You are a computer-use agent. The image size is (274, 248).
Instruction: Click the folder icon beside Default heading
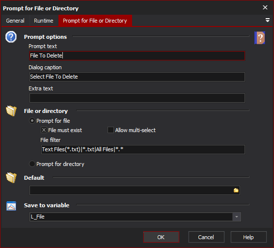[x=11, y=178]
